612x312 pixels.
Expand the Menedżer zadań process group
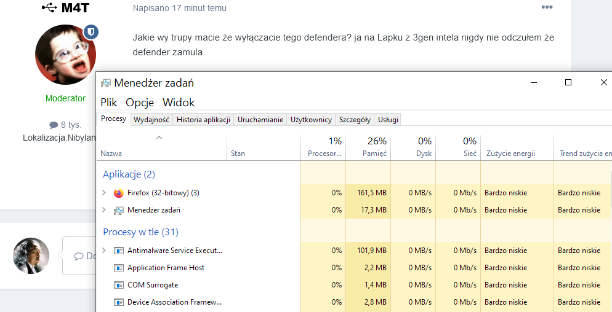coord(104,210)
